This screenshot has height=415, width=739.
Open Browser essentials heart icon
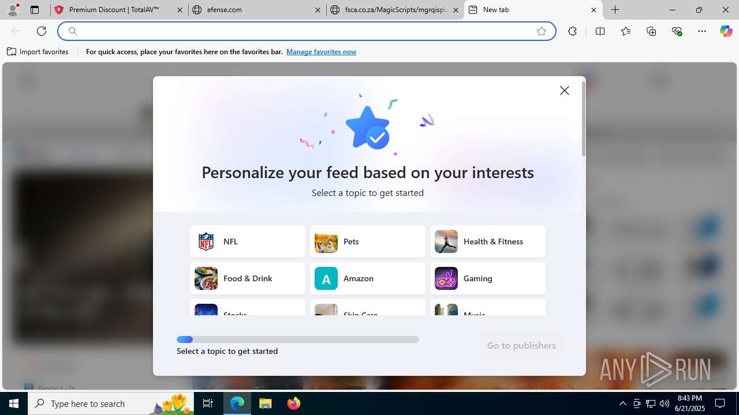(677, 31)
